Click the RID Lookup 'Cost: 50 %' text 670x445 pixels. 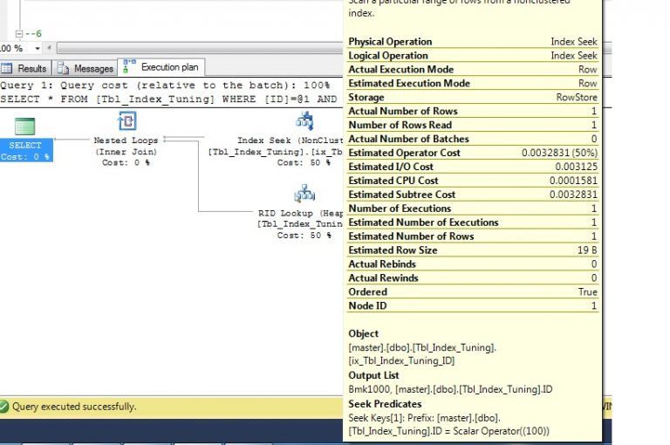click(x=304, y=235)
